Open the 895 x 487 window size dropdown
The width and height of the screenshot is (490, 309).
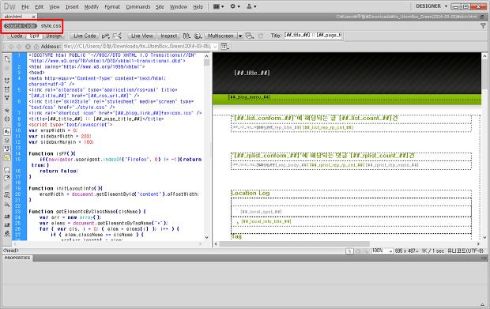click(406, 251)
